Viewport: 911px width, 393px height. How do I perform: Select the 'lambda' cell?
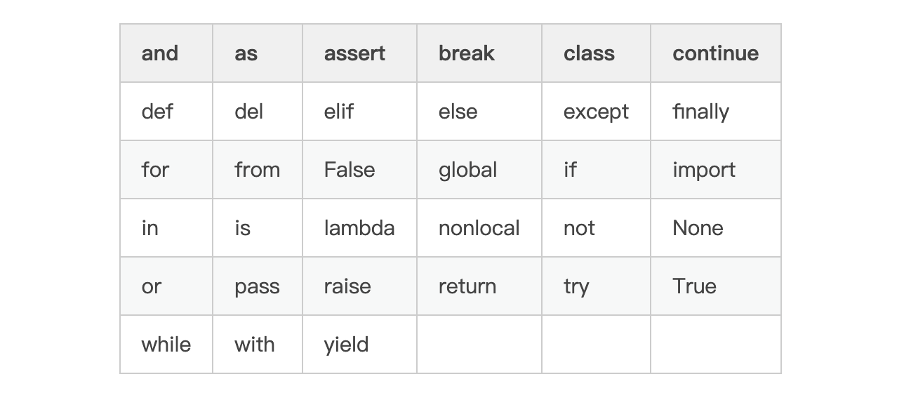[x=359, y=228]
